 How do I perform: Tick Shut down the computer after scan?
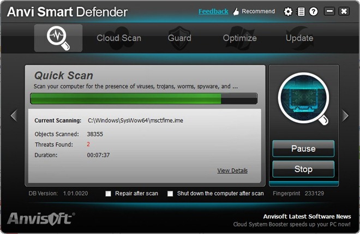click(170, 194)
